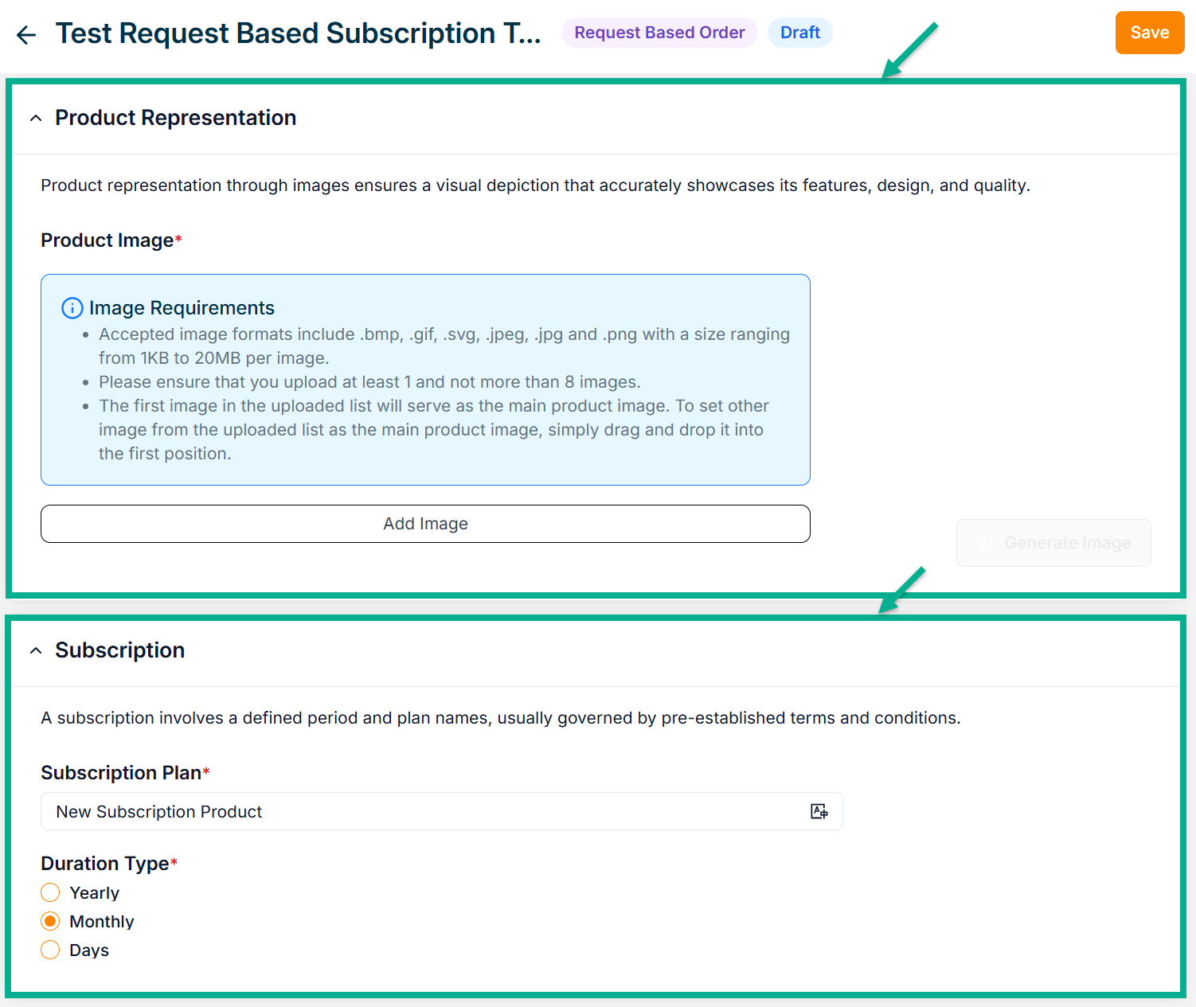1196x1007 pixels.
Task: Click the truncated page title text
Action: (x=298, y=33)
